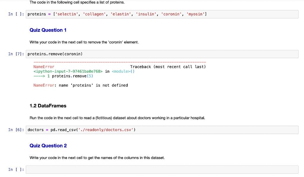
Task: Select the 'coronin' string in the proteins list
Action: click(x=171, y=14)
